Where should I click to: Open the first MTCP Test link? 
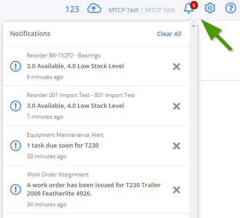(x=123, y=10)
